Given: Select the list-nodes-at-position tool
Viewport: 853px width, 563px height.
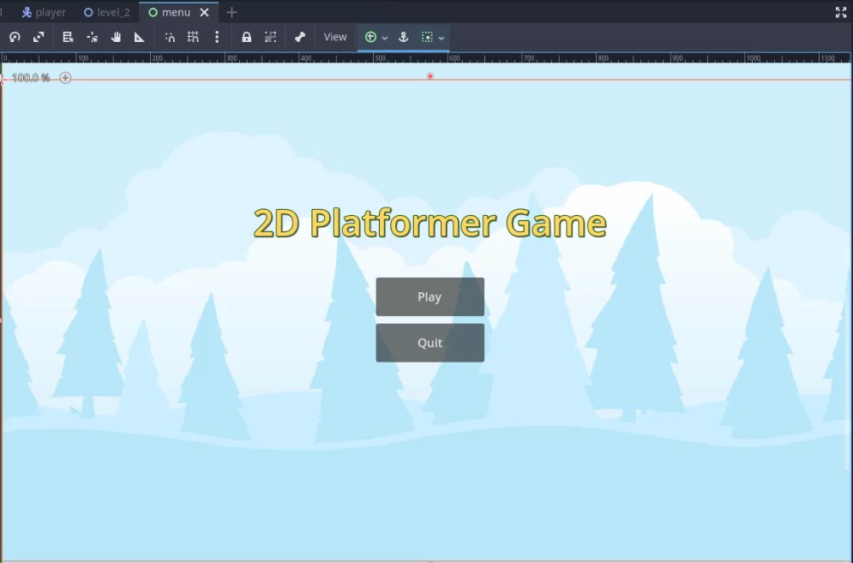Looking at the screenshot, I should click(x=68, y=37).
